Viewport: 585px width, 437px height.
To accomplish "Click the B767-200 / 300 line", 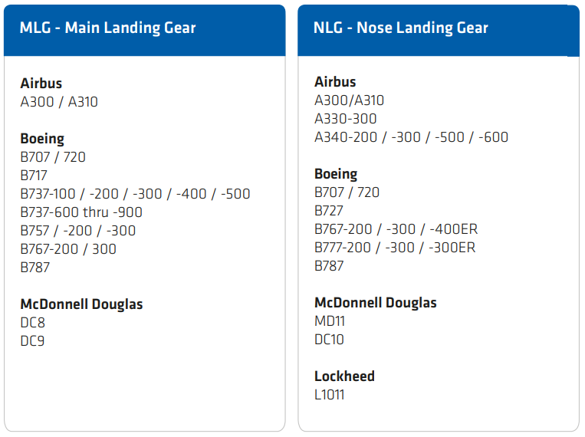I will tap(68, 249).
